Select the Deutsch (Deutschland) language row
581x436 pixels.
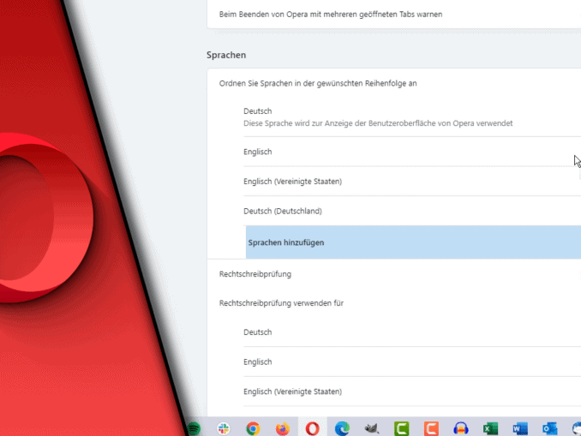tap(412, 211)
